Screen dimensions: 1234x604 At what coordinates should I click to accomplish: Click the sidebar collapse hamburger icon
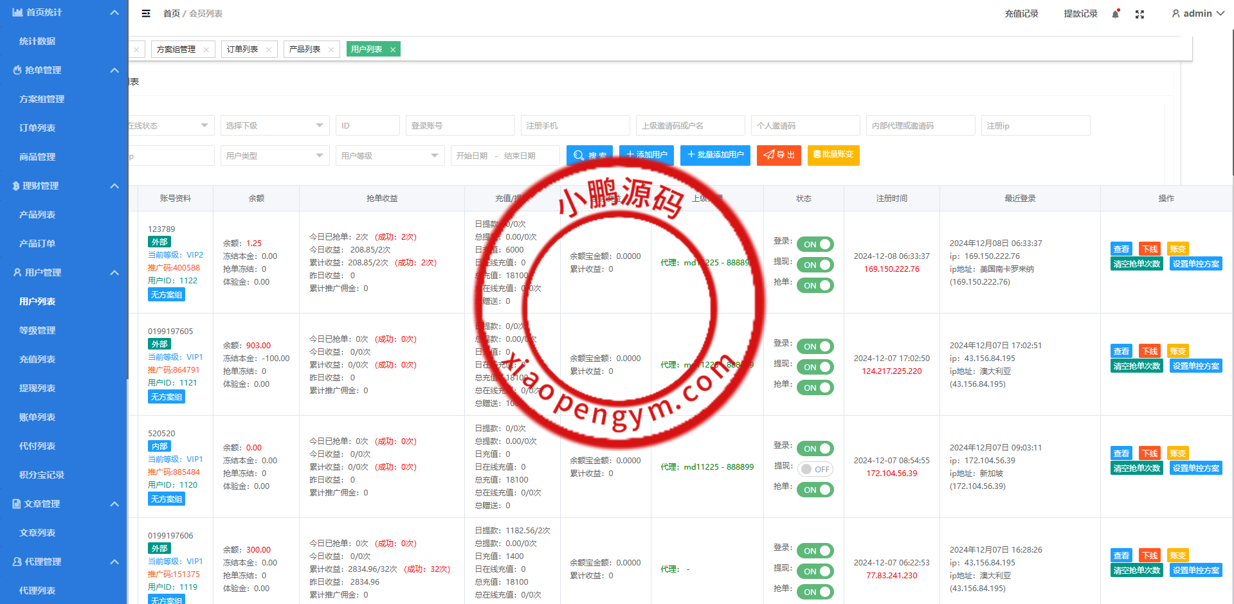(146, 13)
